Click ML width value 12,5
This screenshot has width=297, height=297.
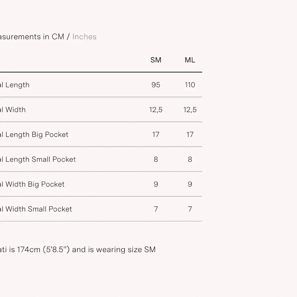(190, 110)
